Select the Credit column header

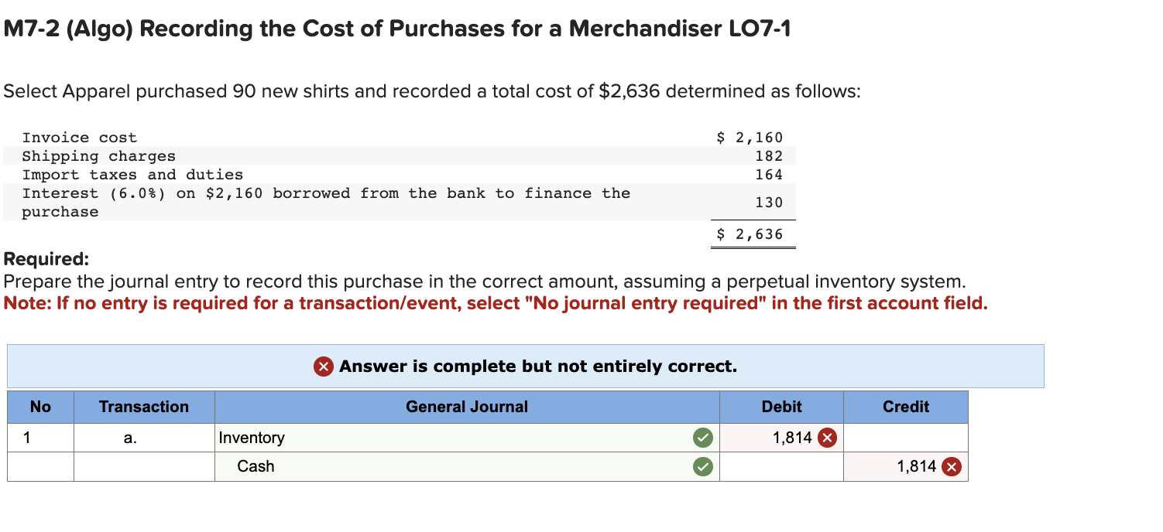pyautogui.click(x=905, y=407)
